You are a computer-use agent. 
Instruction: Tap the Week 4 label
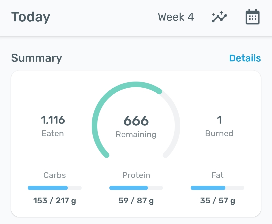click(x=176, y=17)
